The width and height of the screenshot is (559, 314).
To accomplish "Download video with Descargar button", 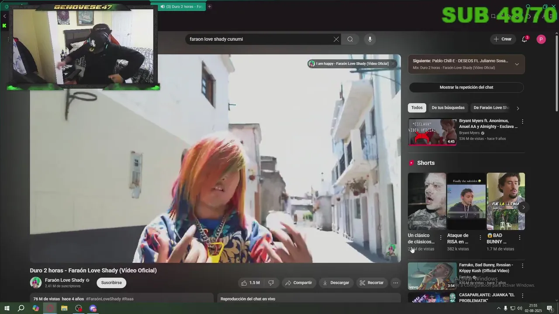I will 336,283.
